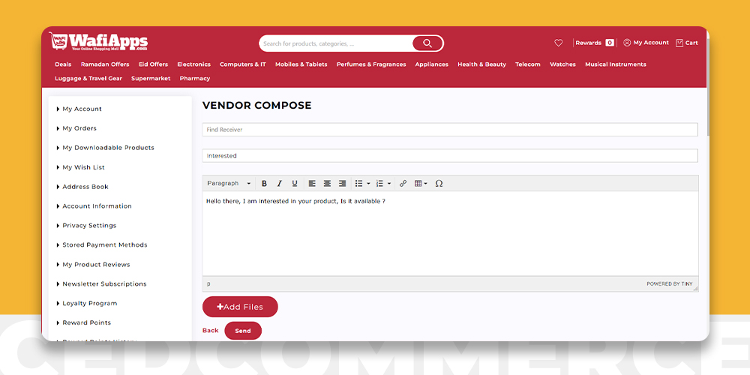Open the Supermarket category
The height and width of the screenshot is (375, 750).
(151, 79)
